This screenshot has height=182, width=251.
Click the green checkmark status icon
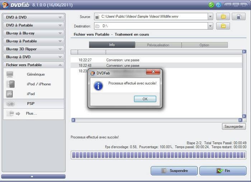pos(211,5)
